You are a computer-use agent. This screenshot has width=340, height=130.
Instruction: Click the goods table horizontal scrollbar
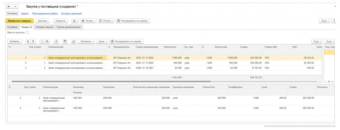(111, 81)
